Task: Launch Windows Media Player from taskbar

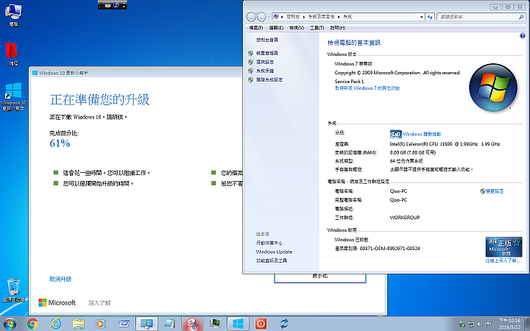Action: point(100,324)
